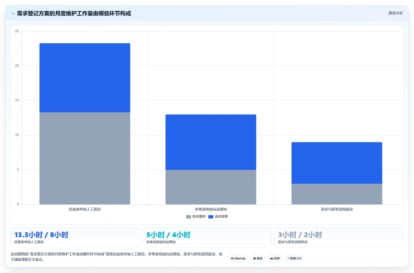Click the y-axis value 25
The image size is (414, 273).
[17, 31]
